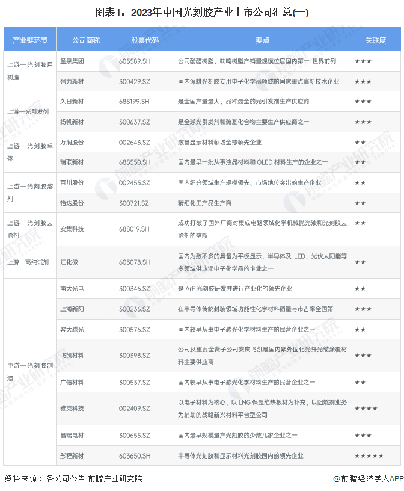This screenshot has width=404, height=491.
Task: Select stock code 300537.SZ
Action: coord(134,382)
